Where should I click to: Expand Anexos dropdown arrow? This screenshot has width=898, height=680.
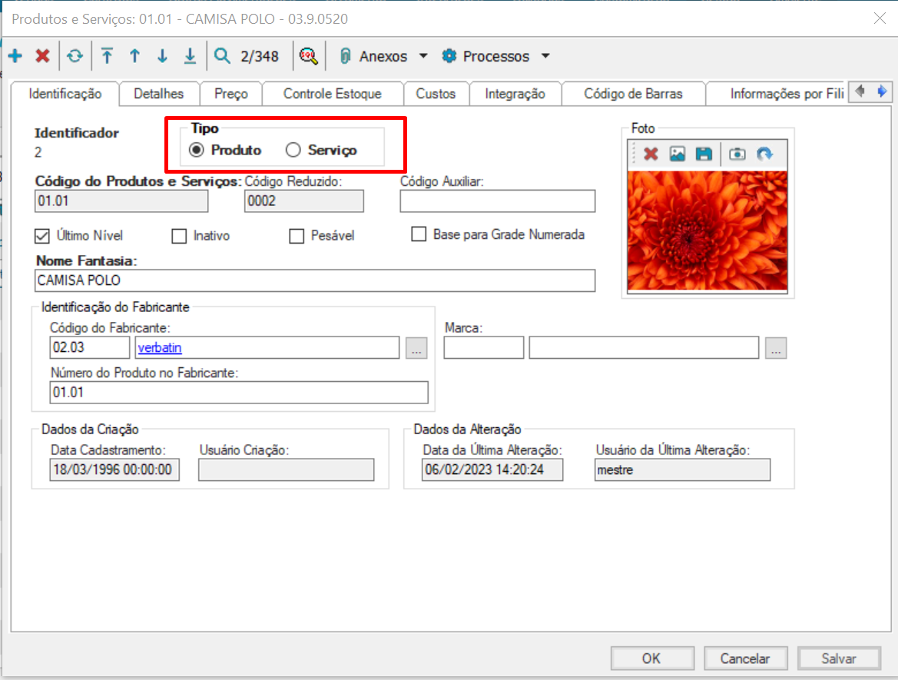point(423,56)
